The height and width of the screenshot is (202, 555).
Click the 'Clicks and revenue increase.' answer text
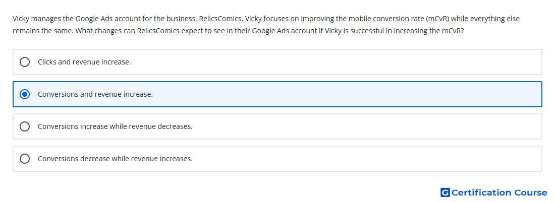pos(84,62)
